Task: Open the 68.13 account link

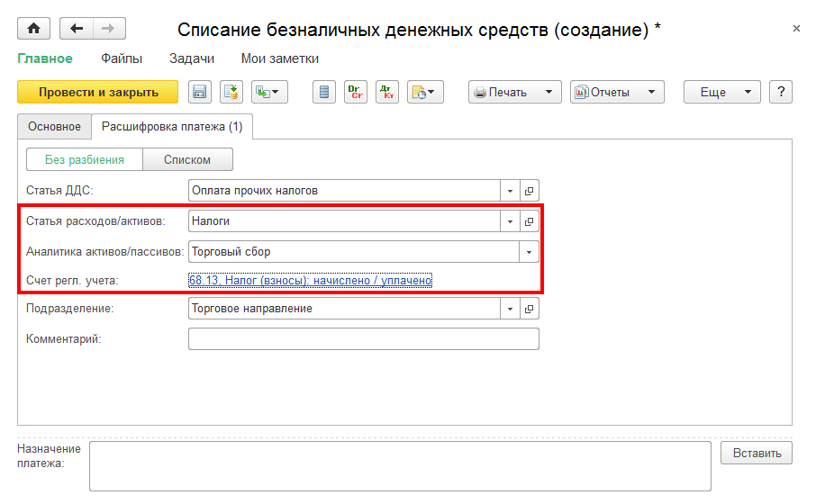Action: pyautogui.click(x=311, y=281)
